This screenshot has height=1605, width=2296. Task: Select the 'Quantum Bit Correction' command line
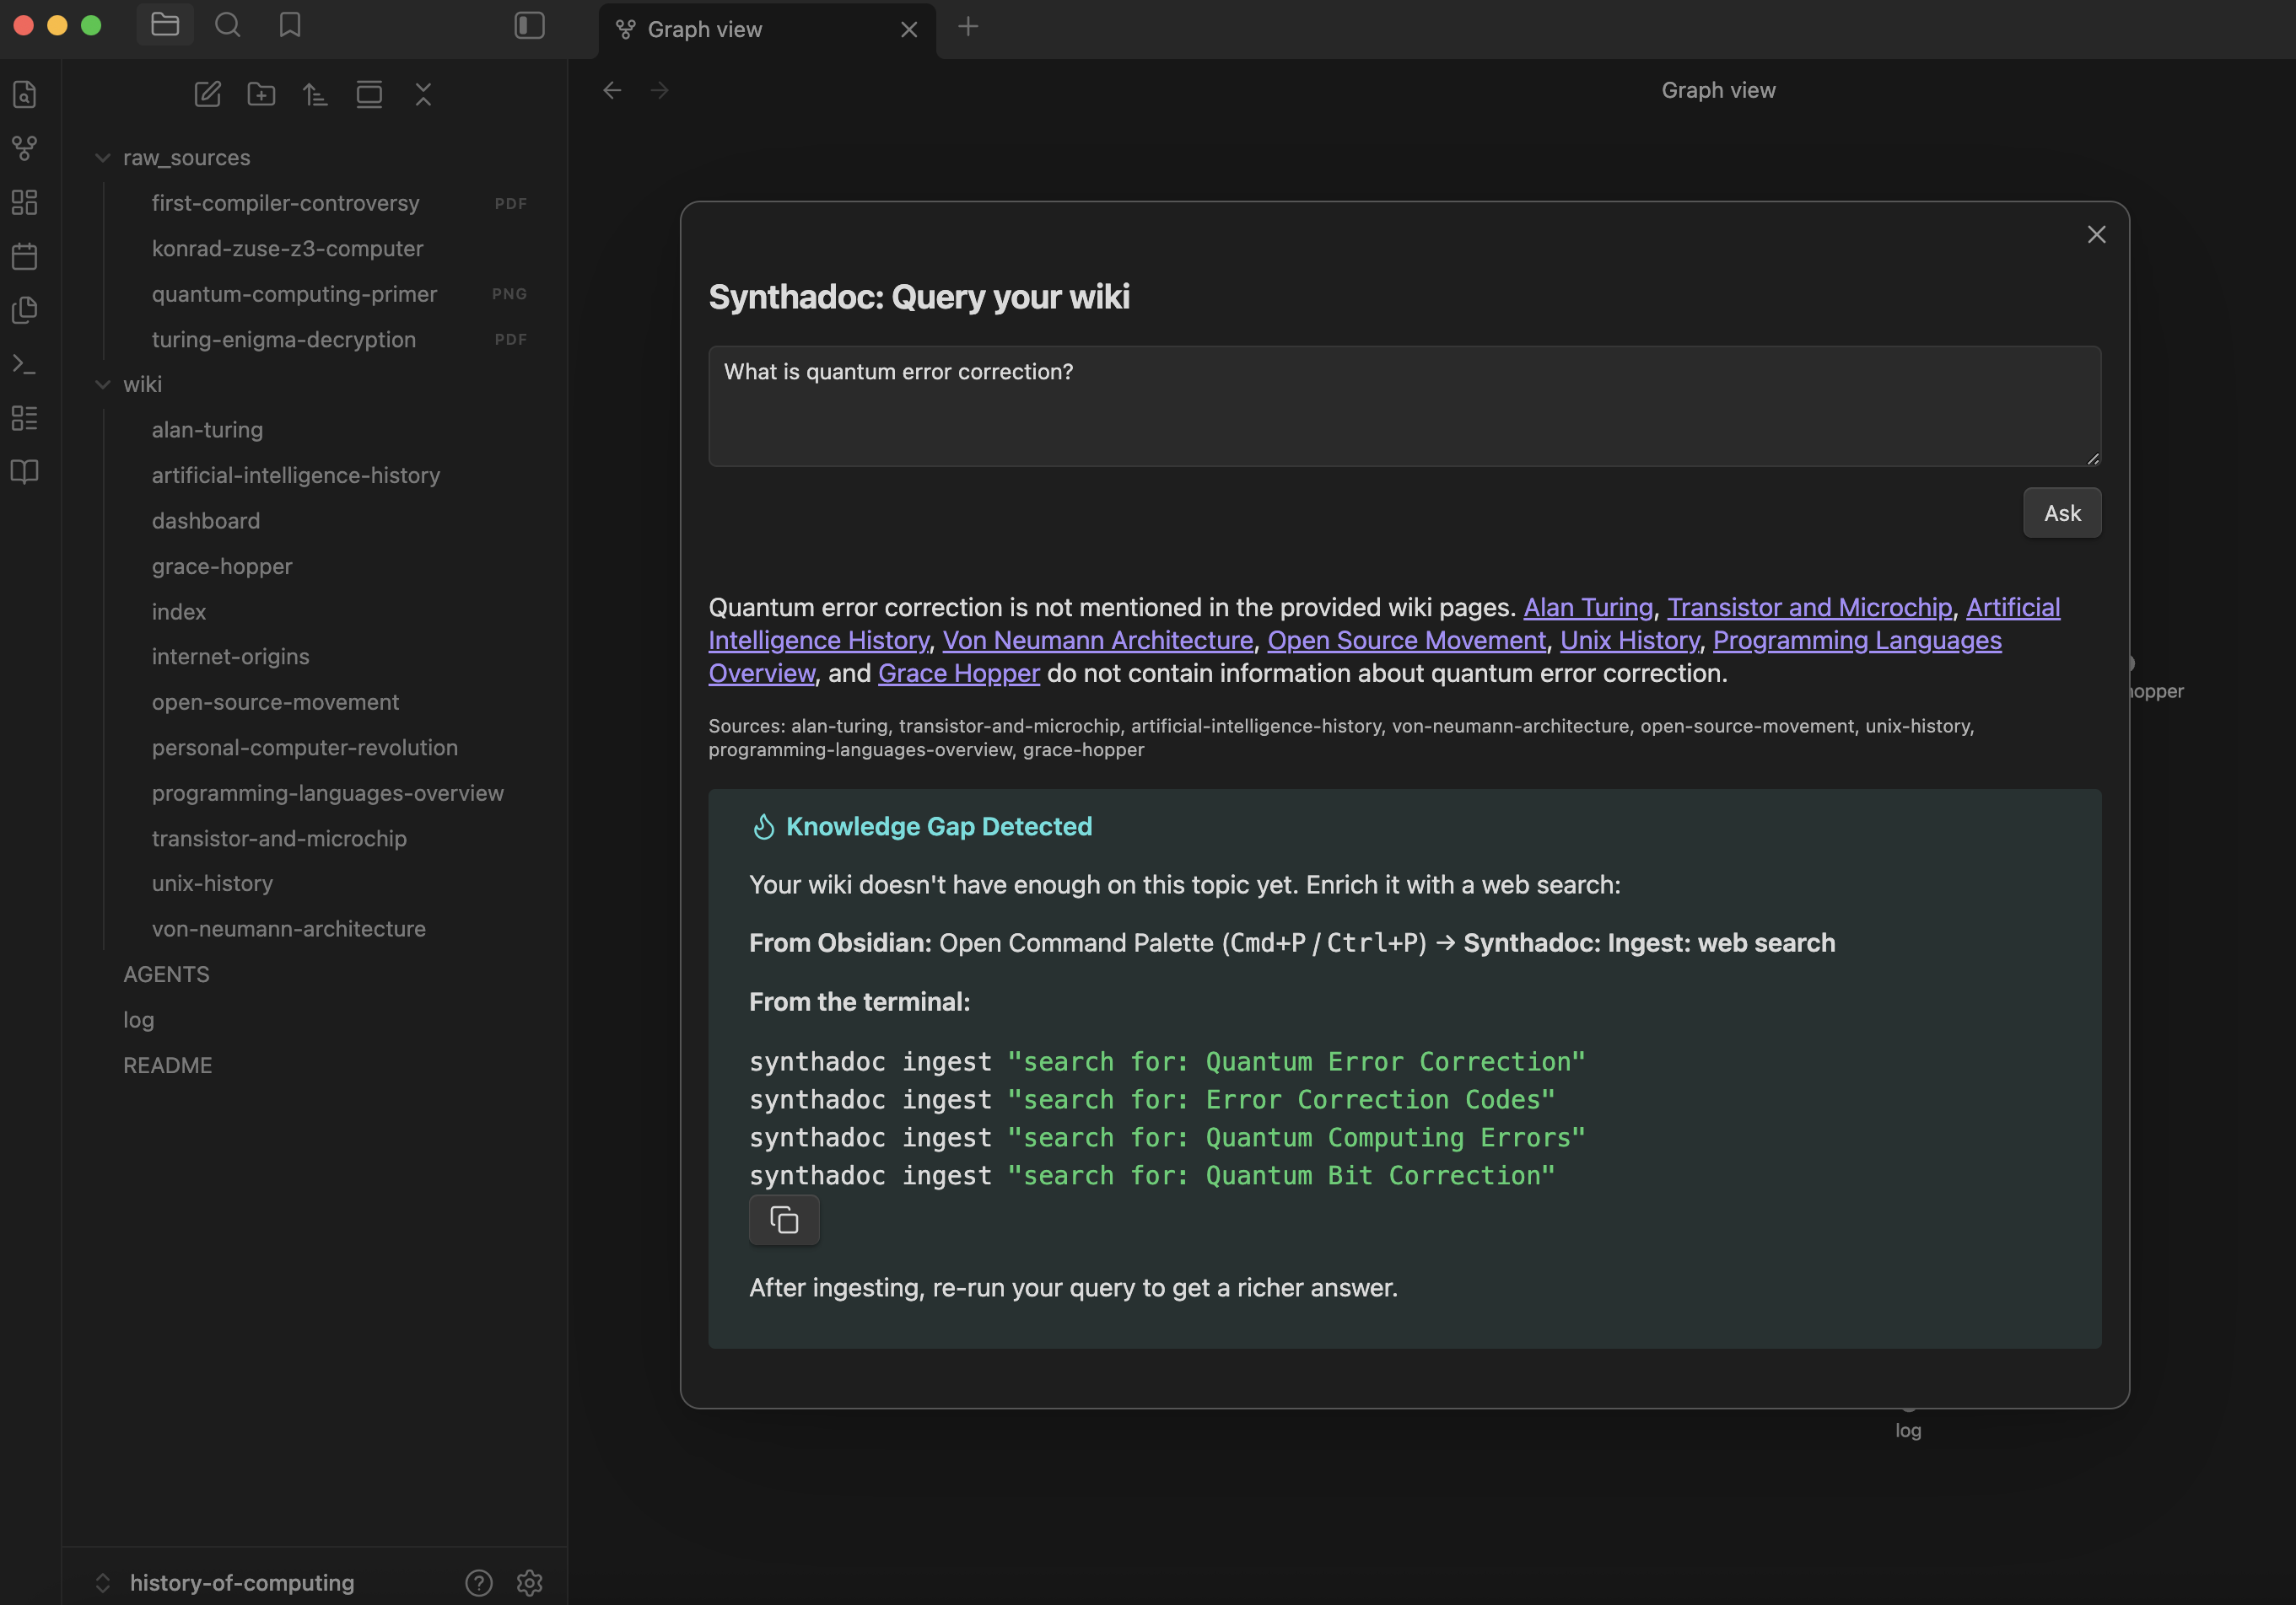pyautogui.click(x=1152, y=1175)
